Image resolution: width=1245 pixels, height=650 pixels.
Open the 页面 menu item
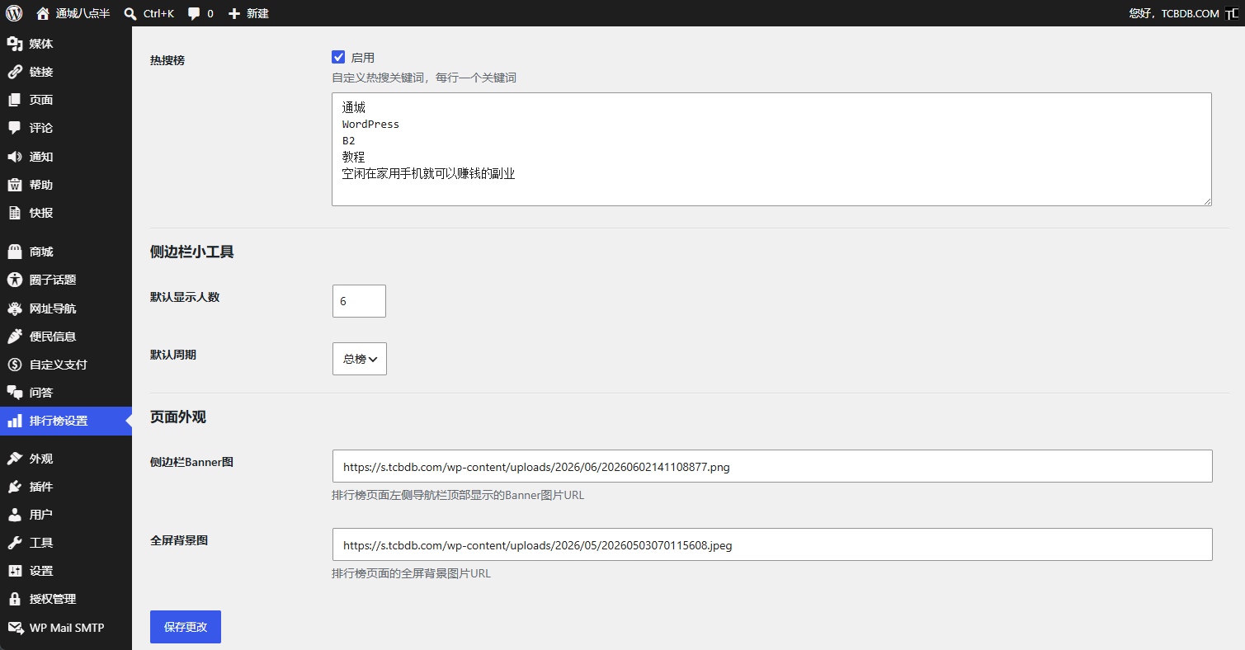pyautogui.click(x=66, y=100)
